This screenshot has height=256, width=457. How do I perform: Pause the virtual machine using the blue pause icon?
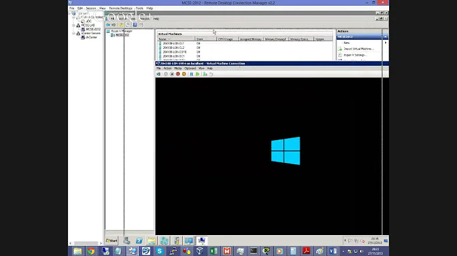[192, 74]
